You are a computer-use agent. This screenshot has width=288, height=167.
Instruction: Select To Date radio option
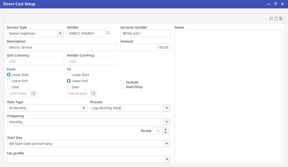[x=69, y=87]
